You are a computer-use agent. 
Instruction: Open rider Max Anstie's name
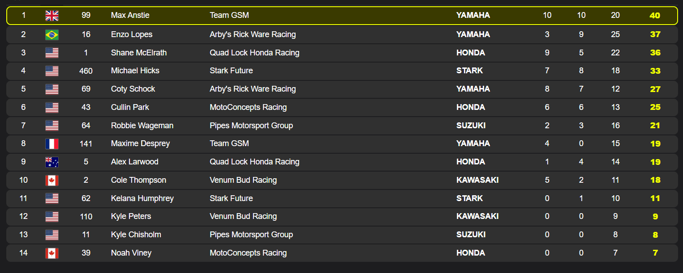coord(130,15)
